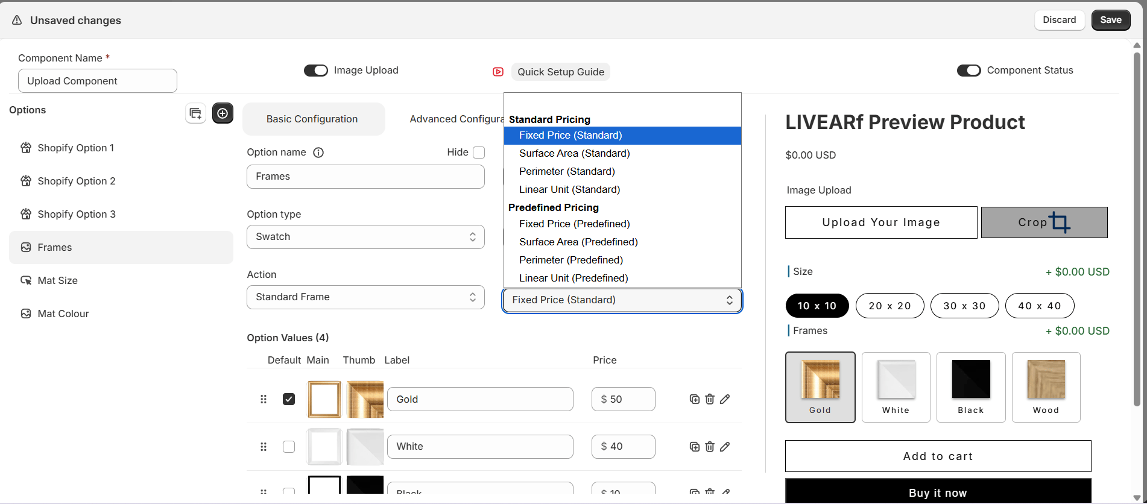This screenshot has width=1147, height=504.
Task: Toggle the Image Upload switch
Action: pos(316,71)
